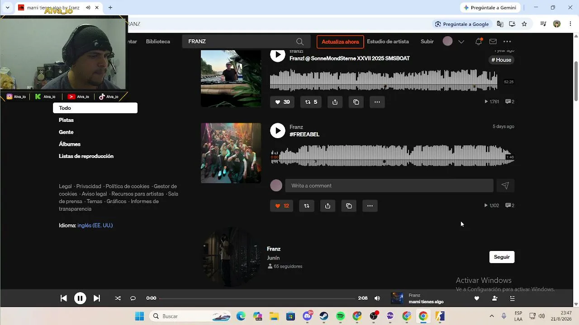Launch Steam from the taskbar
This screenshot has width=579, height=325.
[x=324, y=316]
